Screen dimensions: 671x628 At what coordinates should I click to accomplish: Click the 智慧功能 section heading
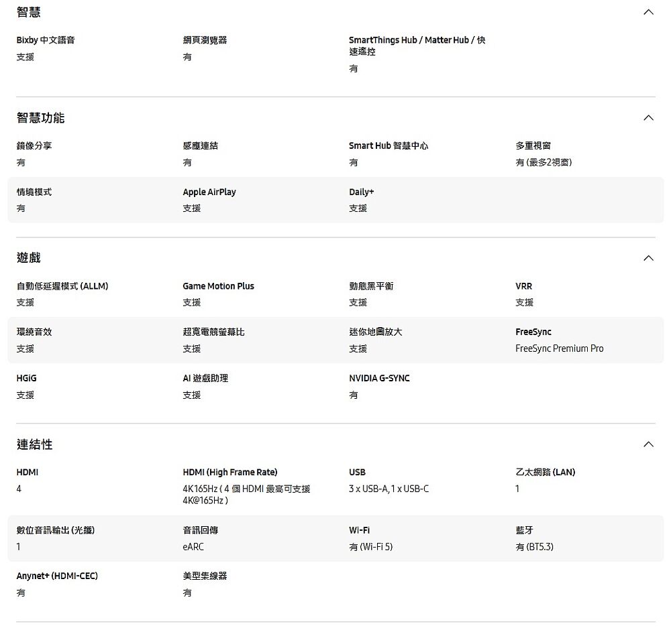pyautogui.click(x=41, y=117)
